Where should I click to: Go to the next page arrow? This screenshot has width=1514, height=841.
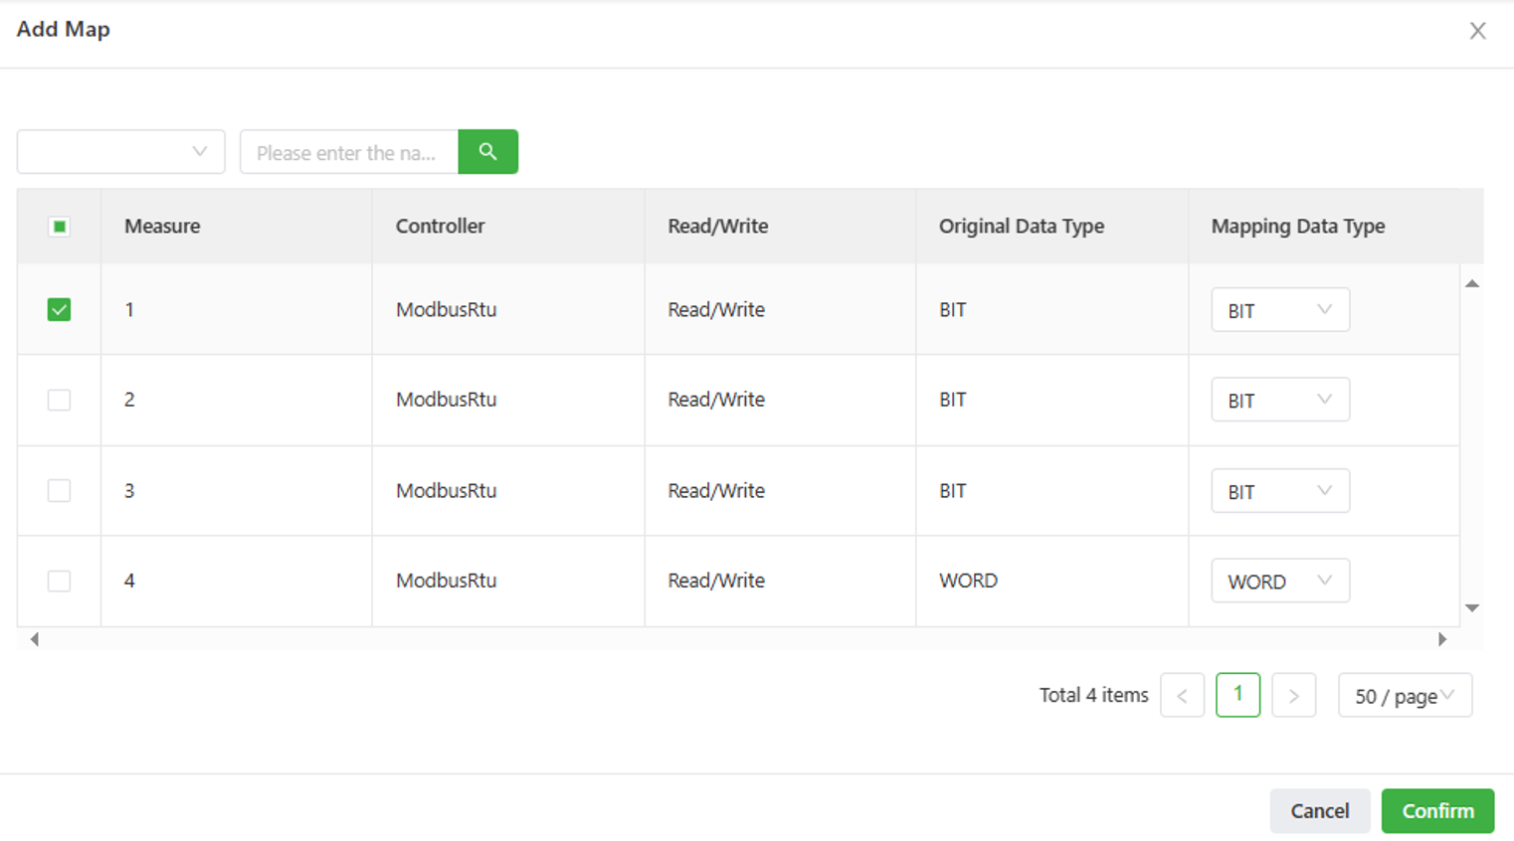click(x=1293, y=696)
